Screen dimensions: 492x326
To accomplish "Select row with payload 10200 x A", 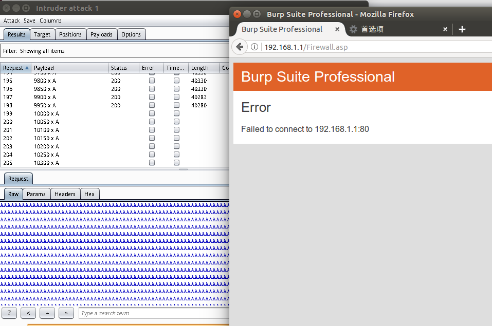I will [115, 146].
